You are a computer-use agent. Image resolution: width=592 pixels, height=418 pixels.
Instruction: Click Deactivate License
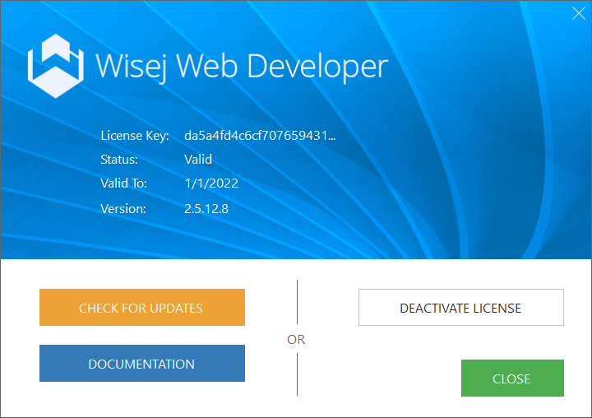tap(461, 307)
